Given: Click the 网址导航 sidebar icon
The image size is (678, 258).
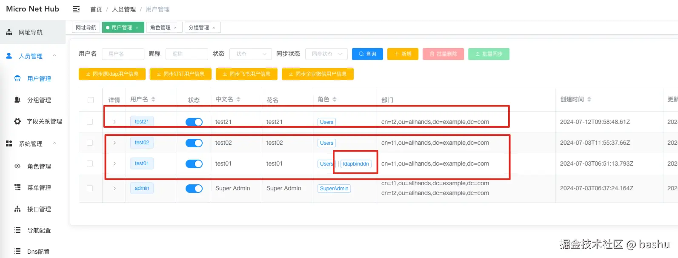Looking at the screenshot, I should [x=9, y=32].
